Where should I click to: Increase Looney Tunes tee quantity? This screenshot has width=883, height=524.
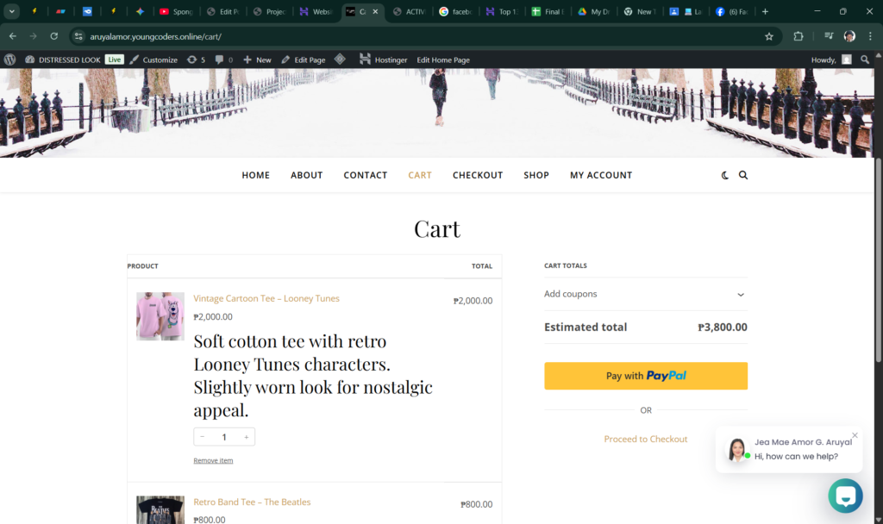(246, 437)
